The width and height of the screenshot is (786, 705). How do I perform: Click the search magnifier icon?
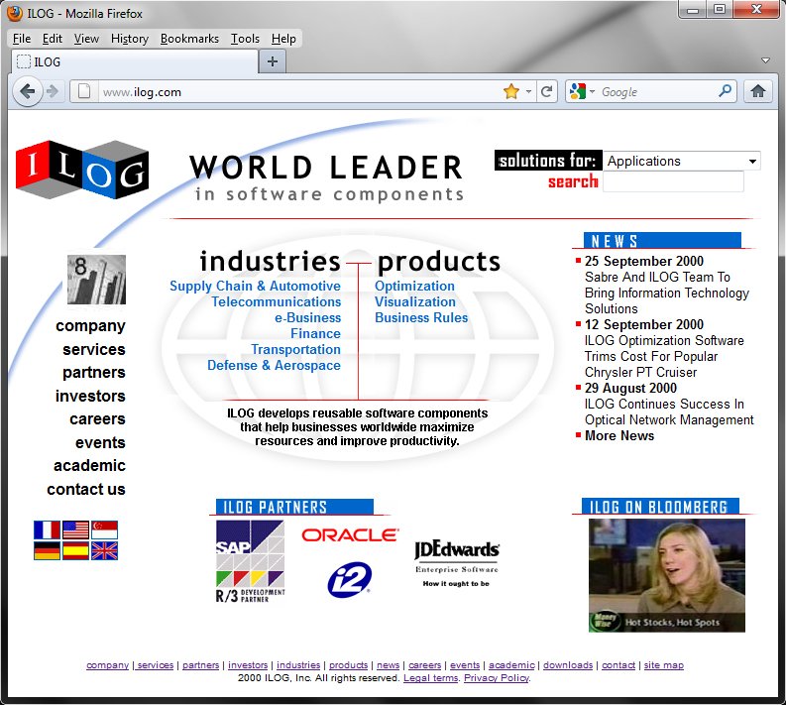pos(725,91)
